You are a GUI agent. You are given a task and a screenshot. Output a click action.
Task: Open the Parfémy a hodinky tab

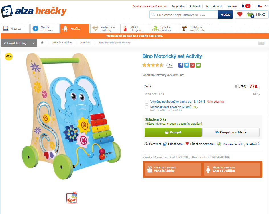[x=105, y=29]
